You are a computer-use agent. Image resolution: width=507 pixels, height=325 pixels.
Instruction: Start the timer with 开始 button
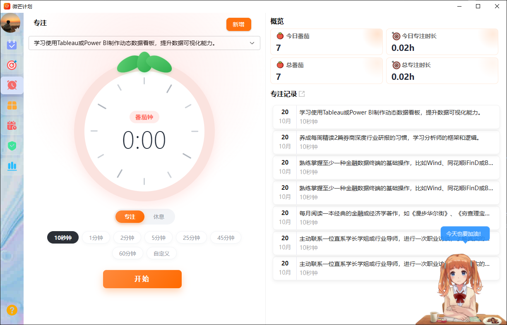[142, 279]
